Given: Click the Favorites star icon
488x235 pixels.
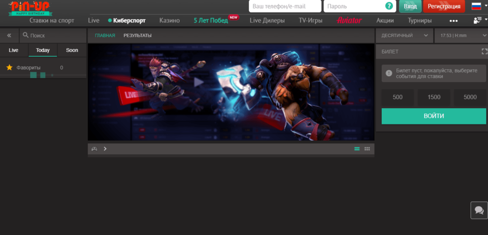Looking at the screenshot, I should (x=10, y=68).
